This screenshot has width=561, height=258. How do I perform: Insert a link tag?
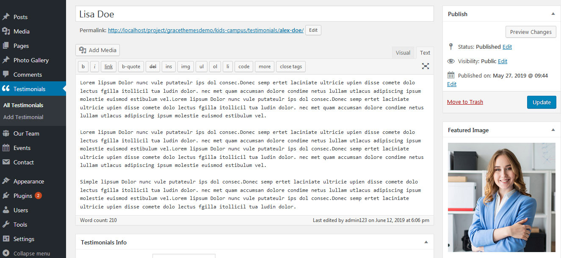pyautogui.click(x=109, y=67)
